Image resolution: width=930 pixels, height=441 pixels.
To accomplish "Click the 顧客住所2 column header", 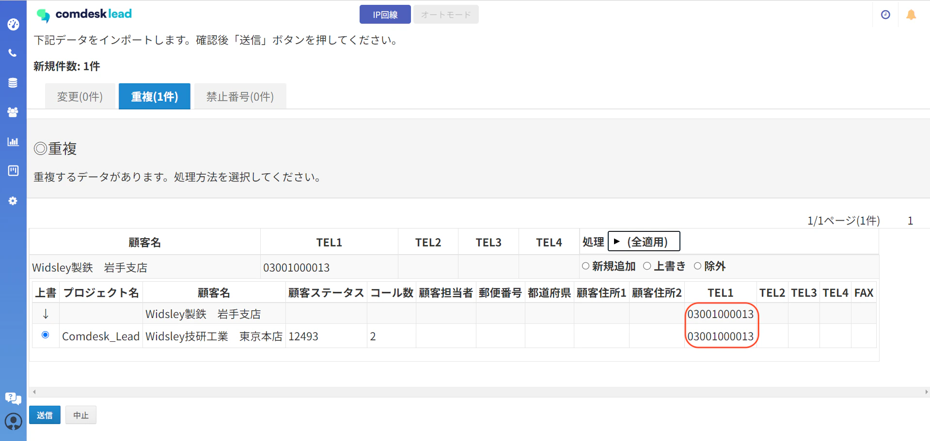I will [x=657, y=292].
